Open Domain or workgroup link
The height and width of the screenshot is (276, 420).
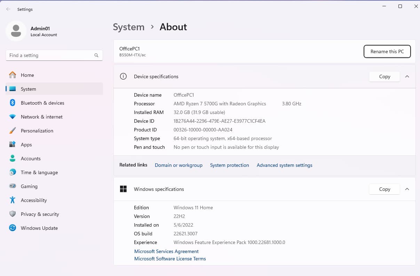pos(179,165)
